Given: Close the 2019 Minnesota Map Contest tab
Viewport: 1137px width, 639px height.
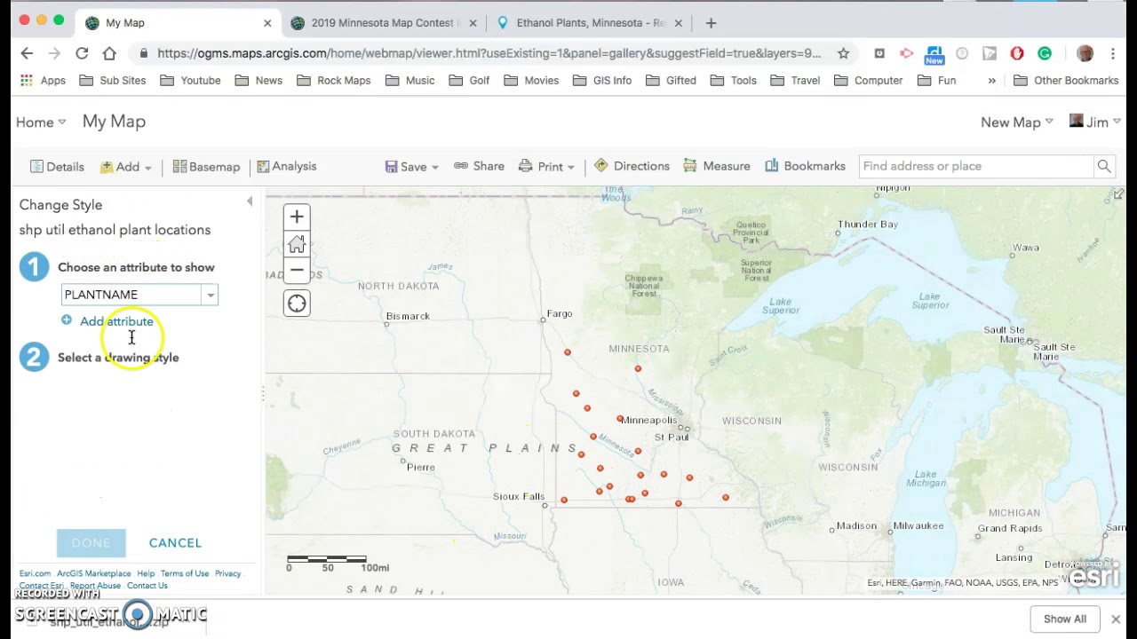Looking at the screenshot, I should click(x=473, y=23).
